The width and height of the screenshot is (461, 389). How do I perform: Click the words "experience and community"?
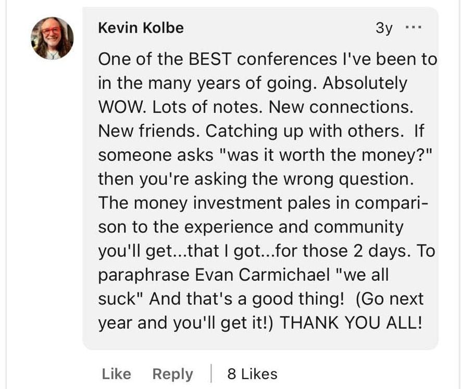point(294,227)
